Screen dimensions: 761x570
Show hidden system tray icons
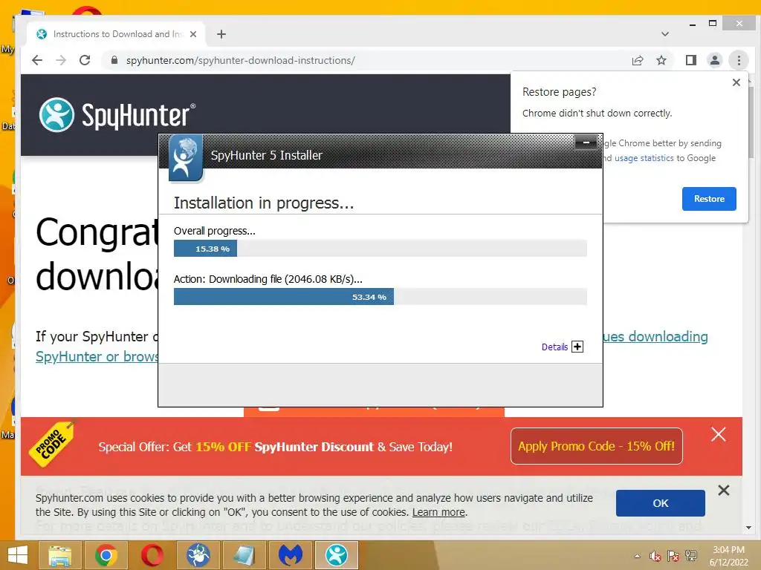[637, 556]
